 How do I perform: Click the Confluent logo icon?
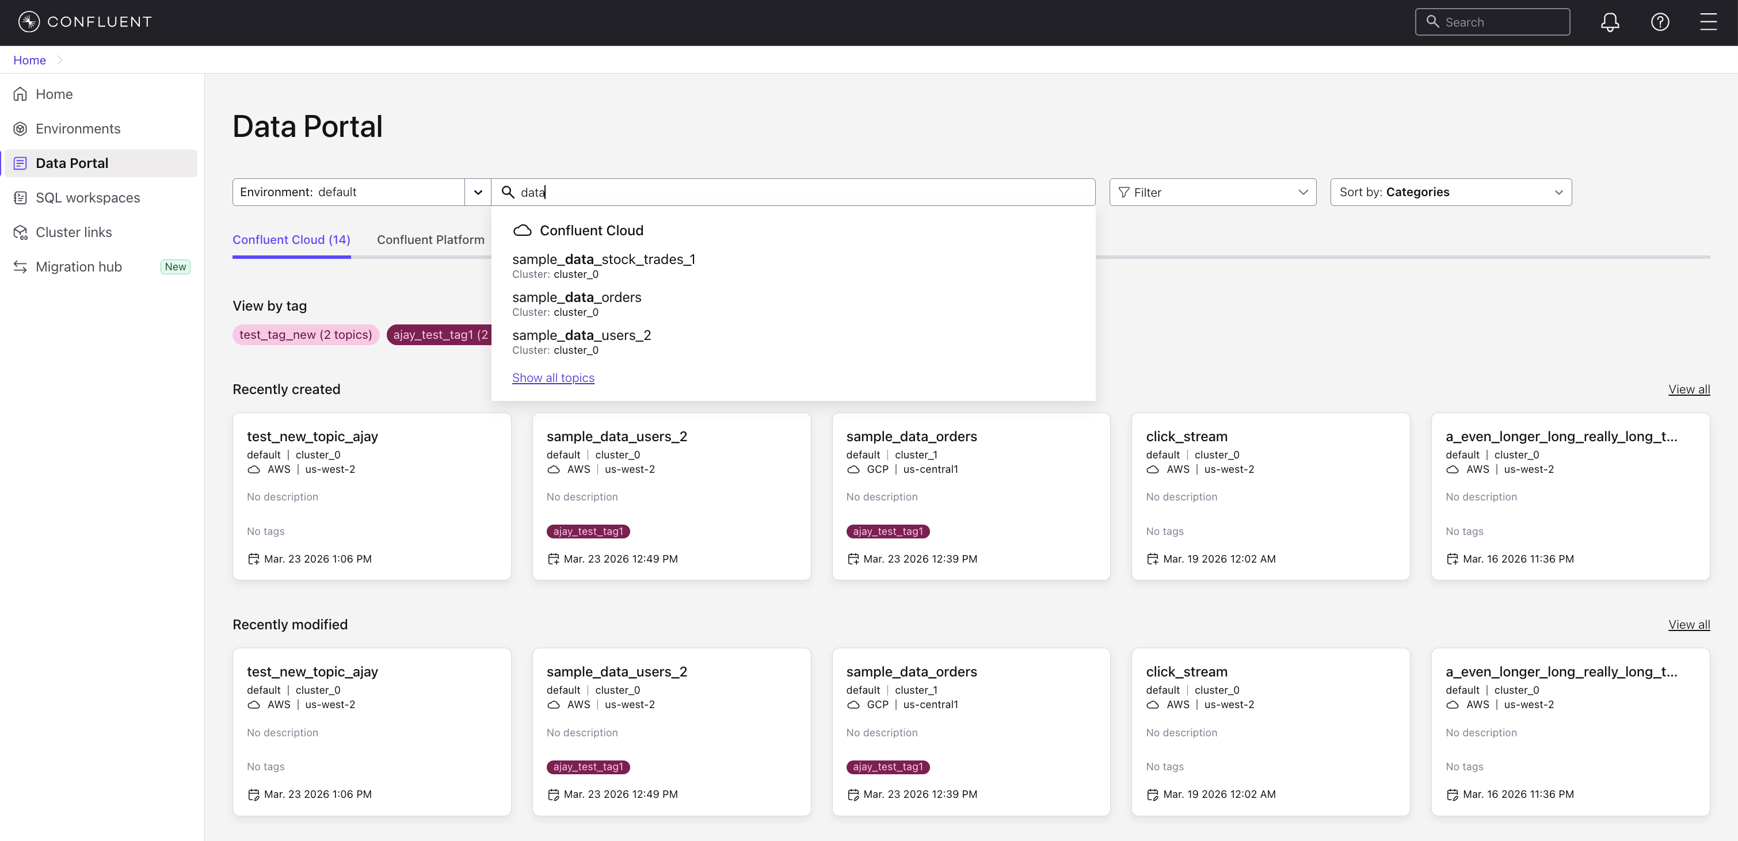pyautogui.click(x=28, y=22)
